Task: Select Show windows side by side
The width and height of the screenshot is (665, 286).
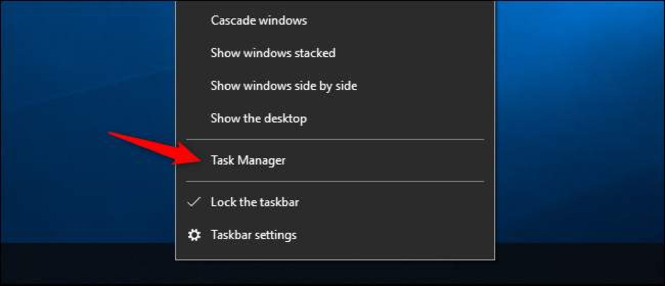Action: click(x=284, y=85)
